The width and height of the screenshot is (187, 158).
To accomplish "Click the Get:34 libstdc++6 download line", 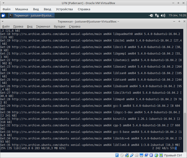I will tap(91, 140).
